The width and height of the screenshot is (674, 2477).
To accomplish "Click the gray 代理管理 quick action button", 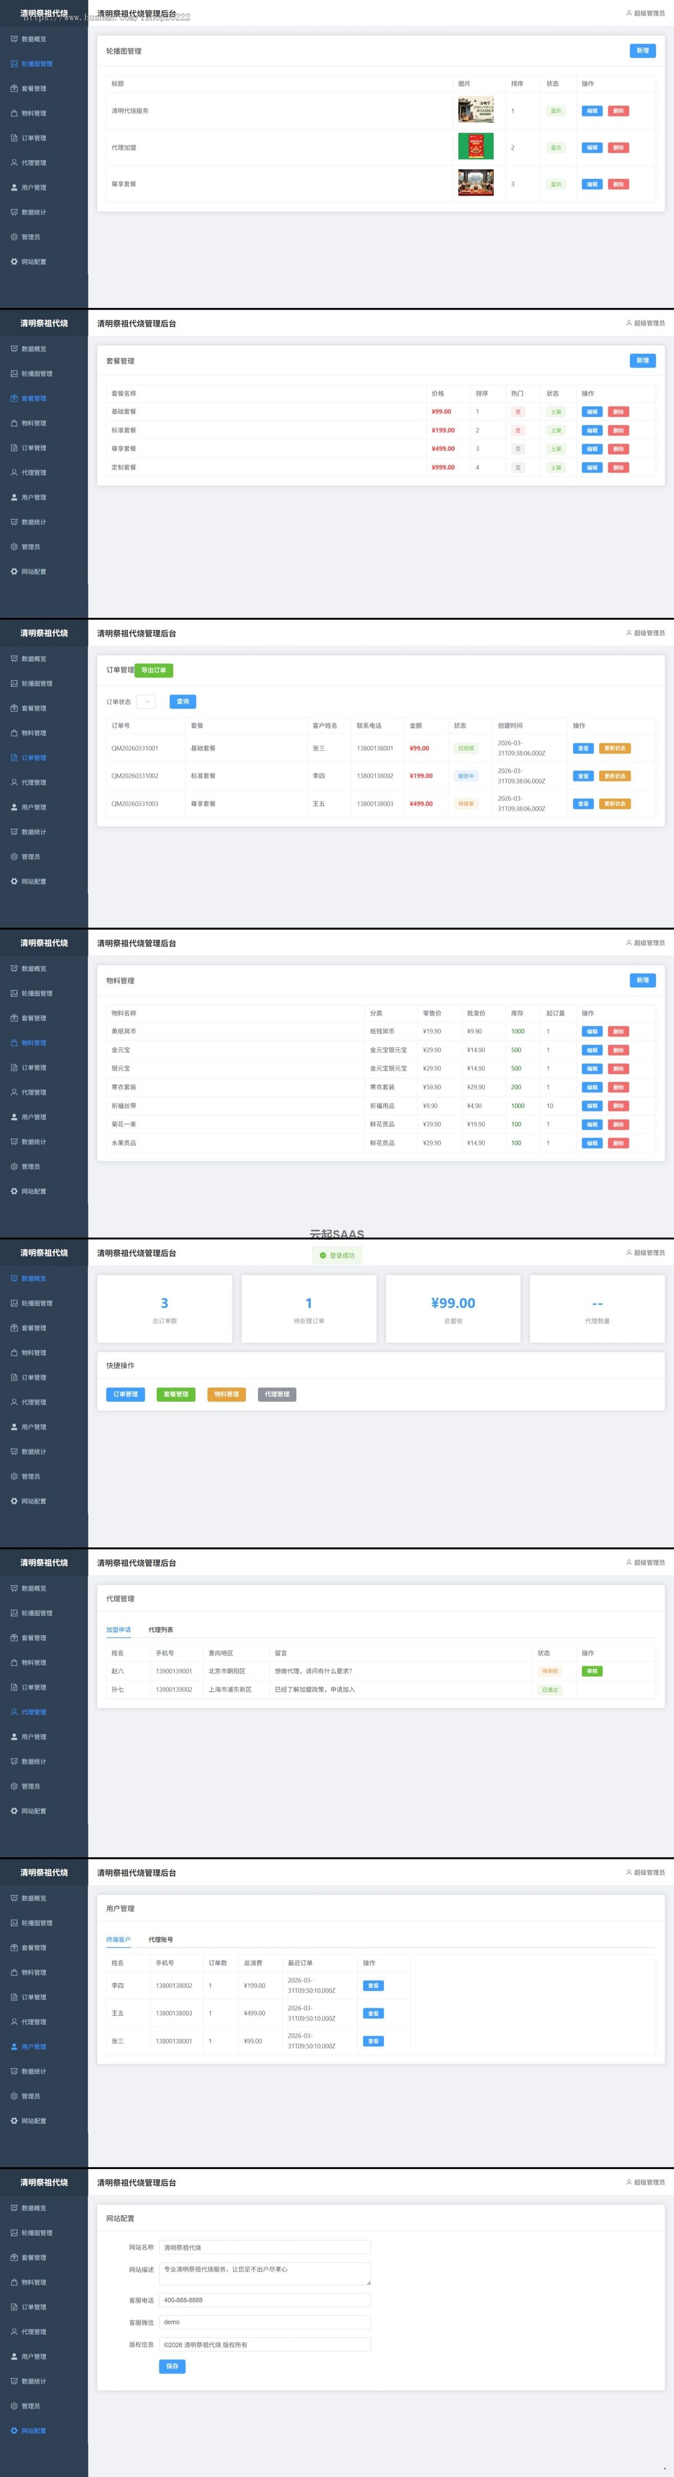I will [277, 1394].
